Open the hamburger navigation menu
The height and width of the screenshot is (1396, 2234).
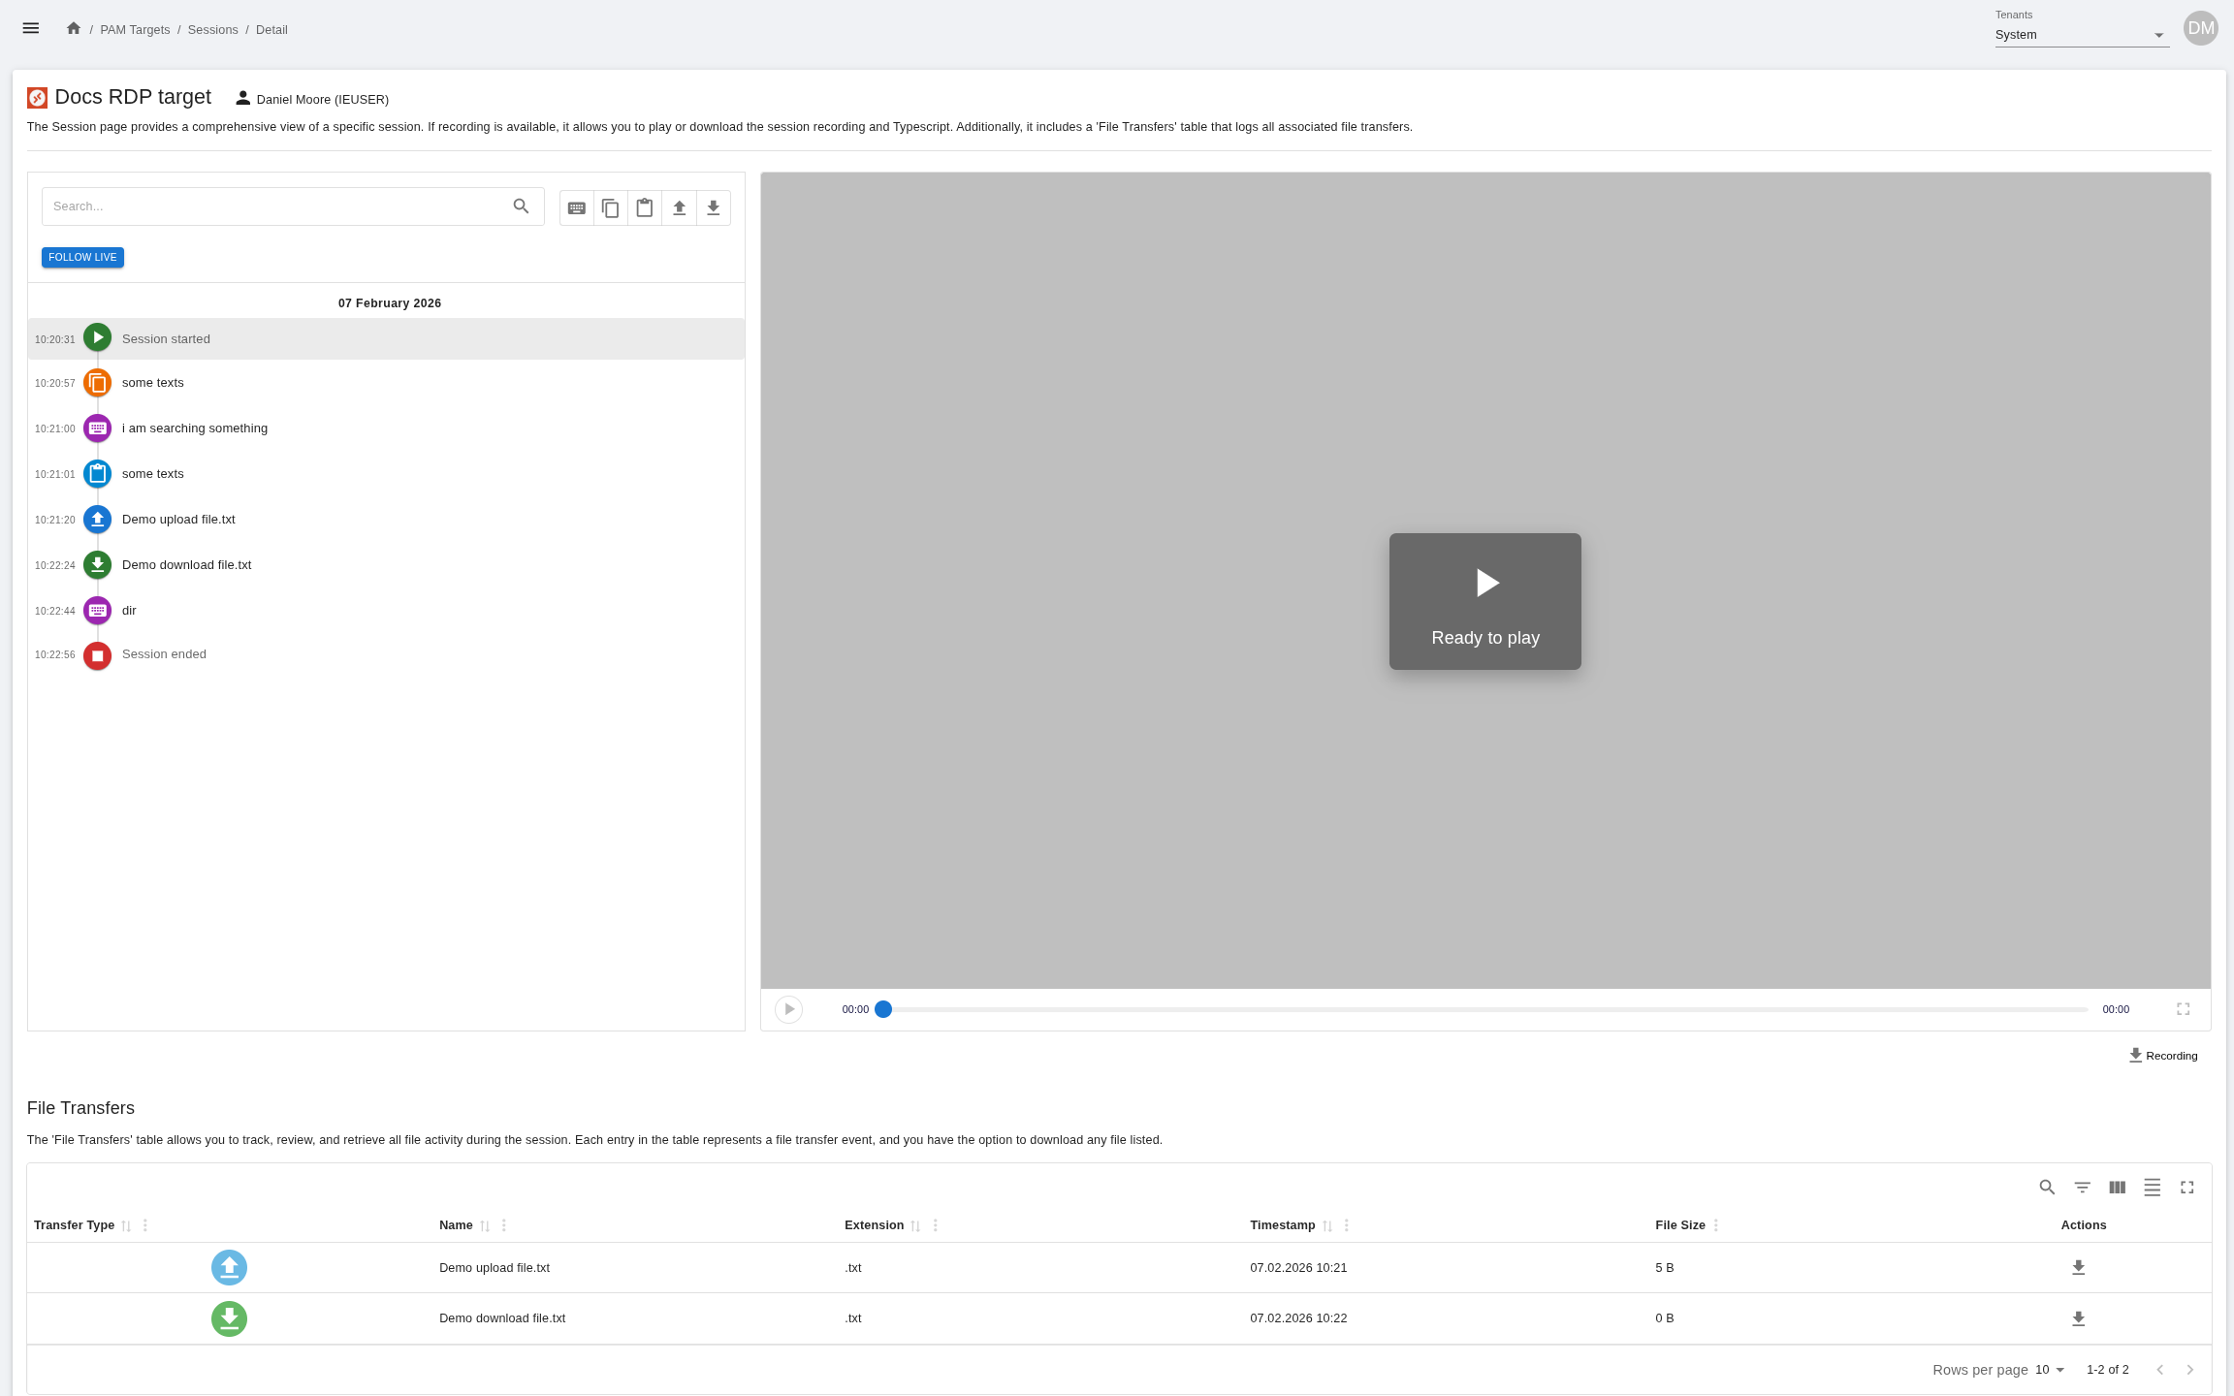[31, 29]
